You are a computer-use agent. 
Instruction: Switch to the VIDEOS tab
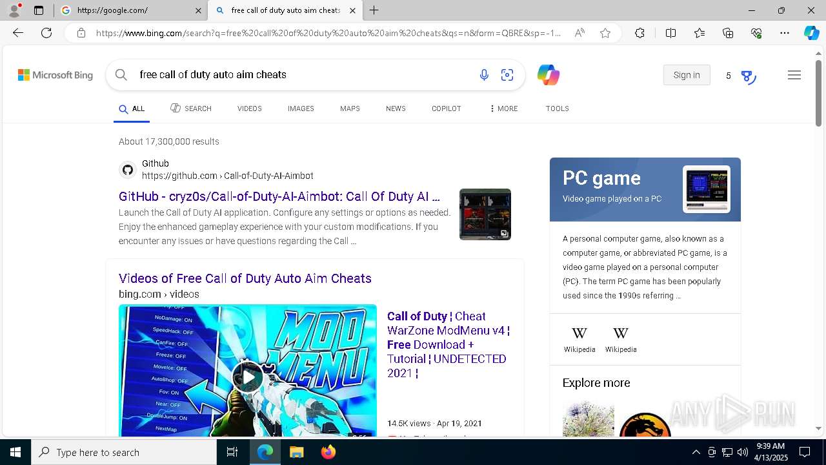click(249, 108)
